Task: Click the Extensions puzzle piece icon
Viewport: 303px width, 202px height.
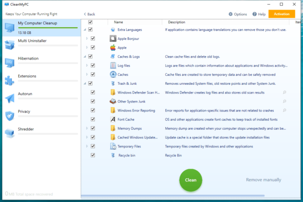Action: pos(10,80)
